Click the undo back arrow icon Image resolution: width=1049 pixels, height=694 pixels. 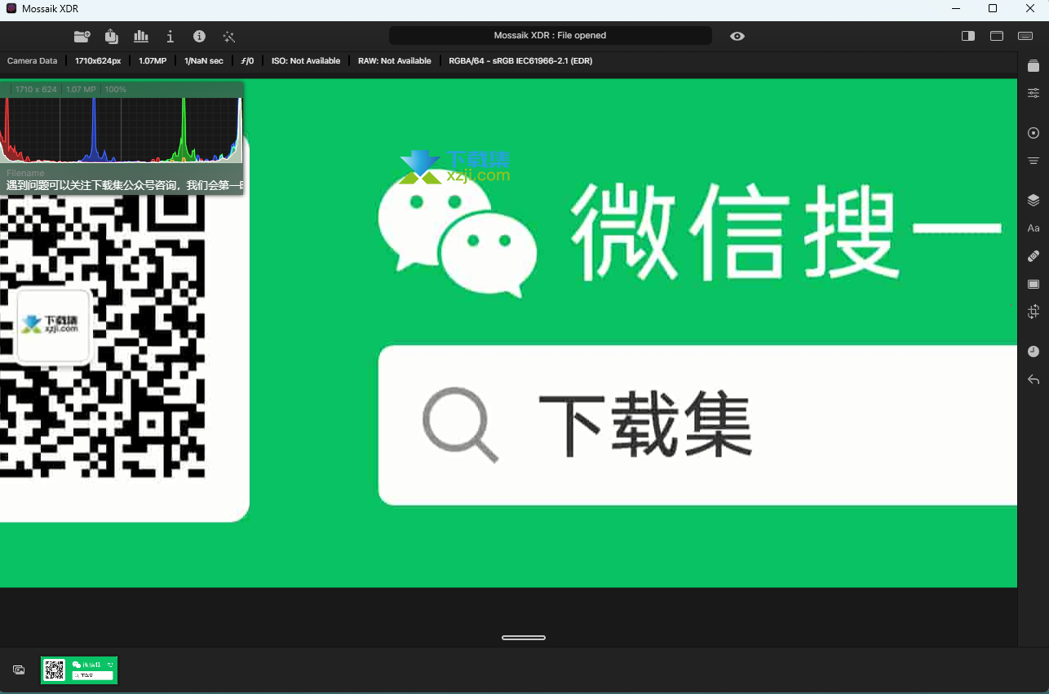click(1034, 379)
